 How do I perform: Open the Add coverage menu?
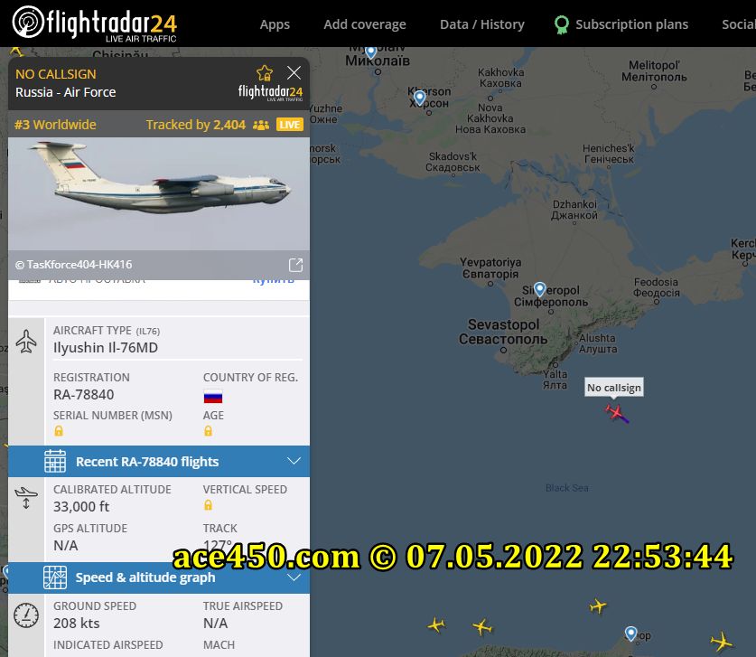pos(365,24)
